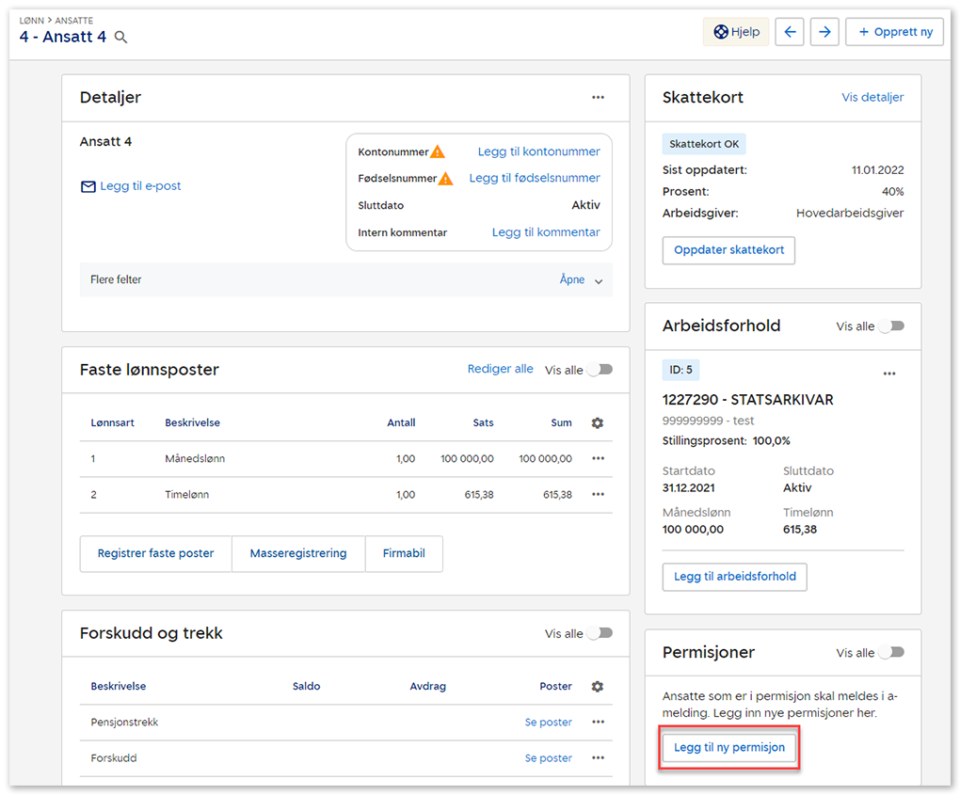Enable Vis alle in Permisjoner panel

coord(891,653)
